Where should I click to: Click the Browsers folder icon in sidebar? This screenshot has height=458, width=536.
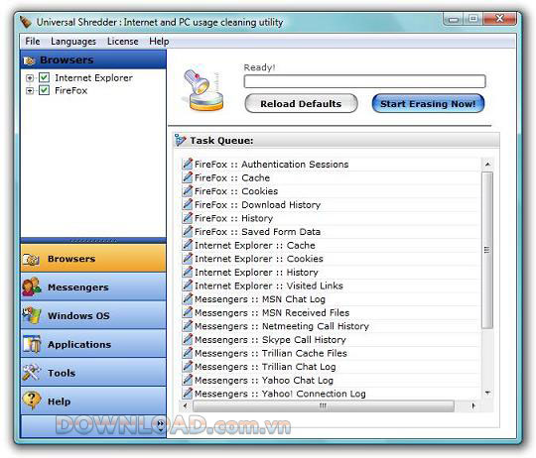point(31,259)
